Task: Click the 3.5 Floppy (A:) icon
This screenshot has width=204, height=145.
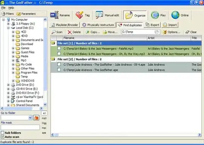Action: (13, 24)
